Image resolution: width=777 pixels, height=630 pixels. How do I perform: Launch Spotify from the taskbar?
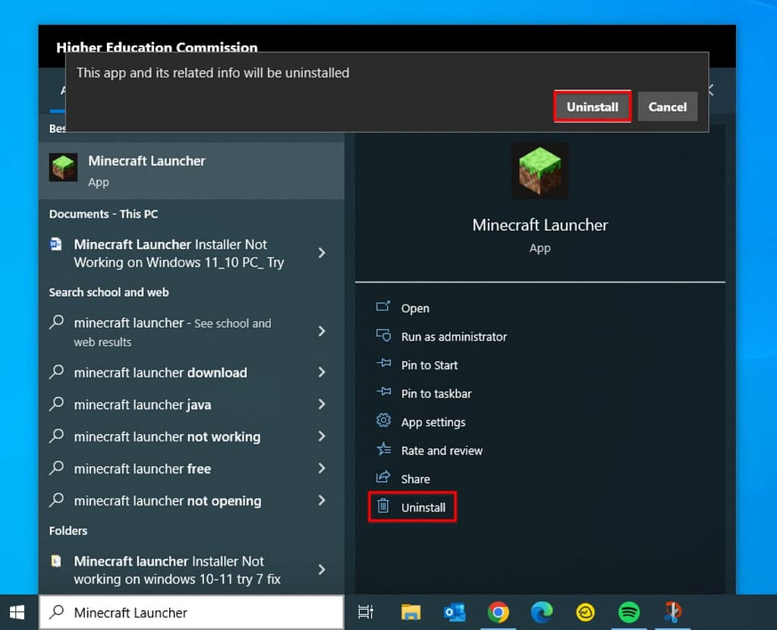tap(629, 613)
